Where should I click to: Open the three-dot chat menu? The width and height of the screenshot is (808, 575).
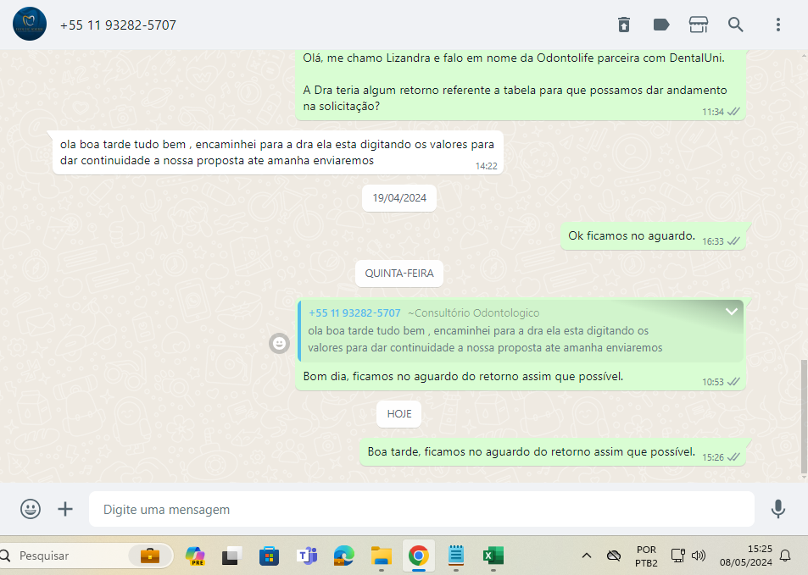pyautogui.click(x=778, y=25)
